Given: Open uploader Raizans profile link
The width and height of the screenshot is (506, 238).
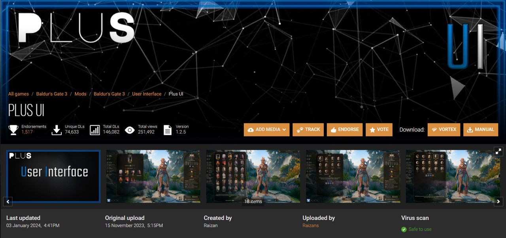Looking at the screenshot, I should tap(311, 225).
